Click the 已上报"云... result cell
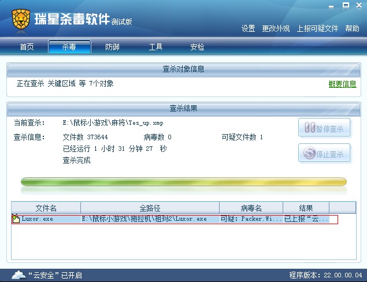This screenshot has width=367, height=282. [306, 219]
